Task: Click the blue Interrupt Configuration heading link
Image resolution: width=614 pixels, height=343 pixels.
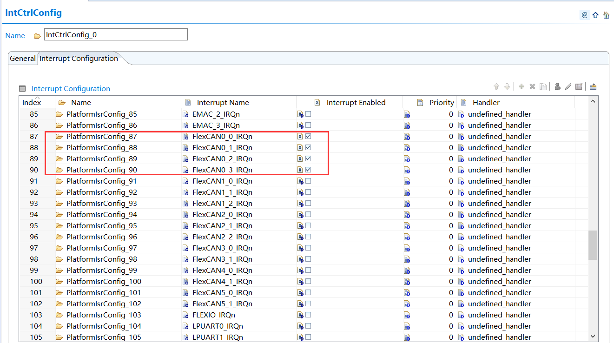Action: (x=71, y=89)
